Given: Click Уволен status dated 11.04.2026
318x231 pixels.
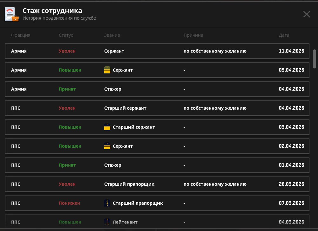Looking at the screenshot, I should tap(67, 51).
